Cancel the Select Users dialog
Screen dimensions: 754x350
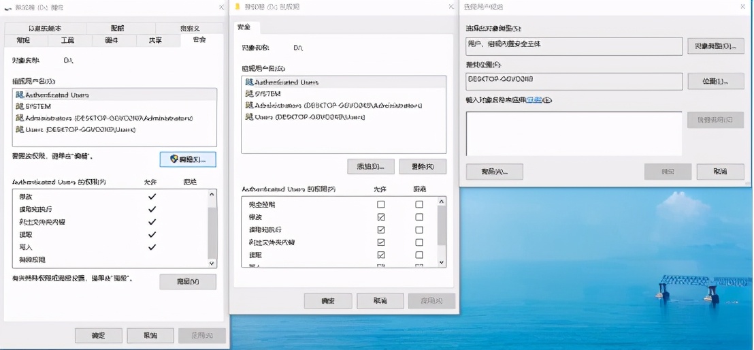721,172
